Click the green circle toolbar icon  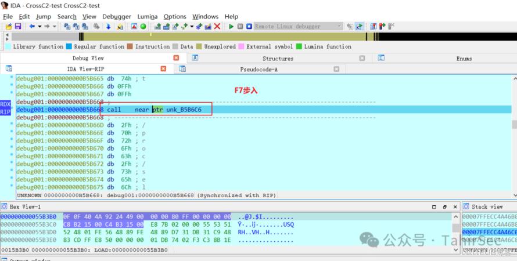[x=143, y=26]
